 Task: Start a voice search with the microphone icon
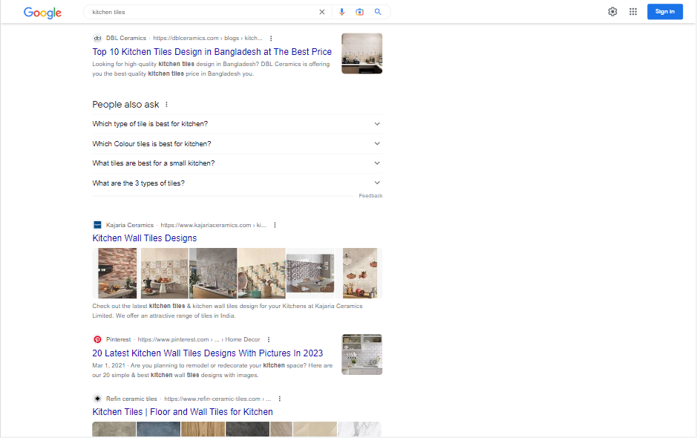(x=342, y=12)
